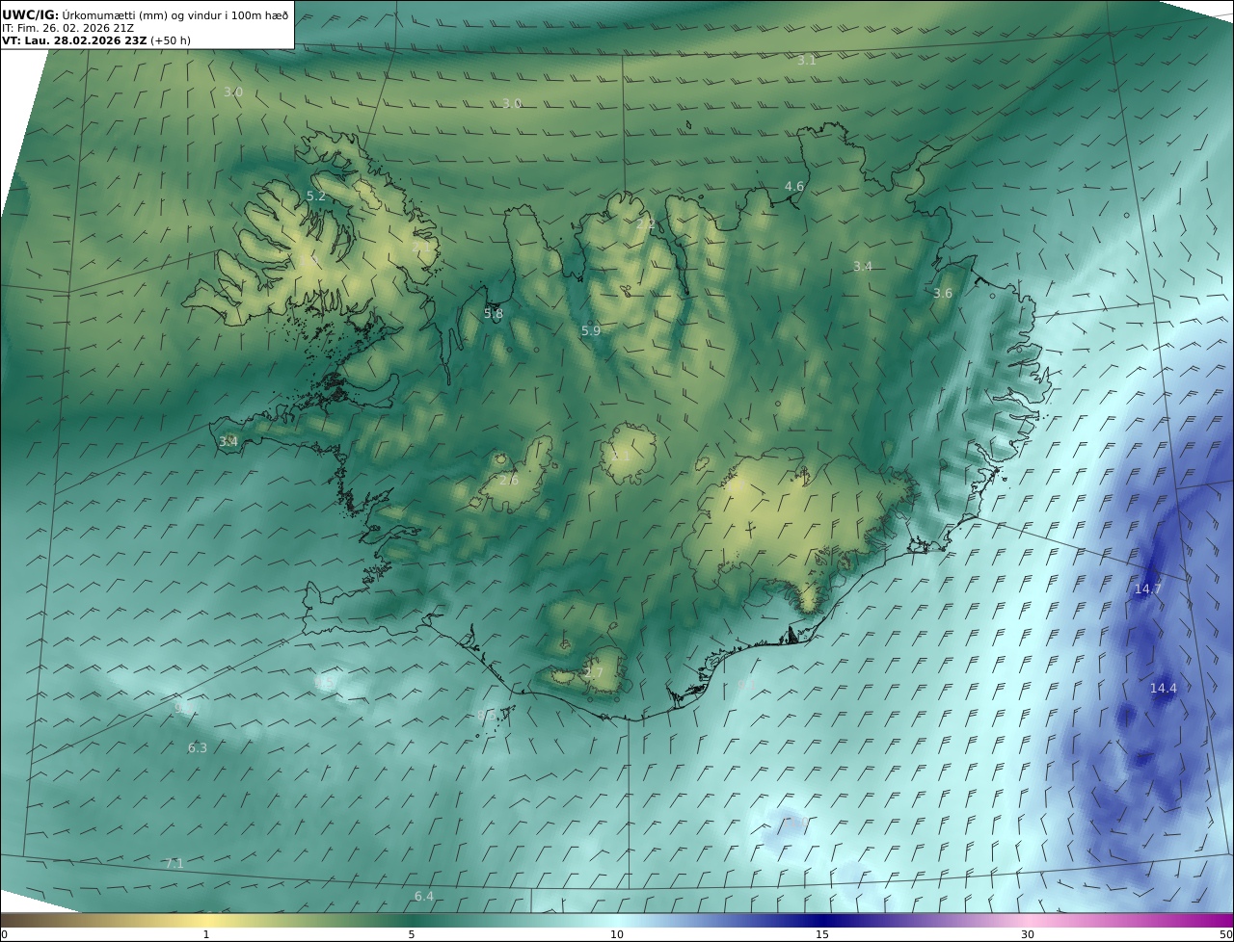
Task: Click the 6.3 value over the sea
Action: 198,747
